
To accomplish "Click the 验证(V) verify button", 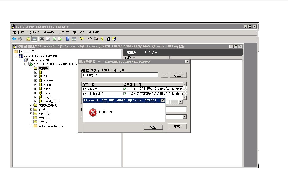I will point(178,75).
